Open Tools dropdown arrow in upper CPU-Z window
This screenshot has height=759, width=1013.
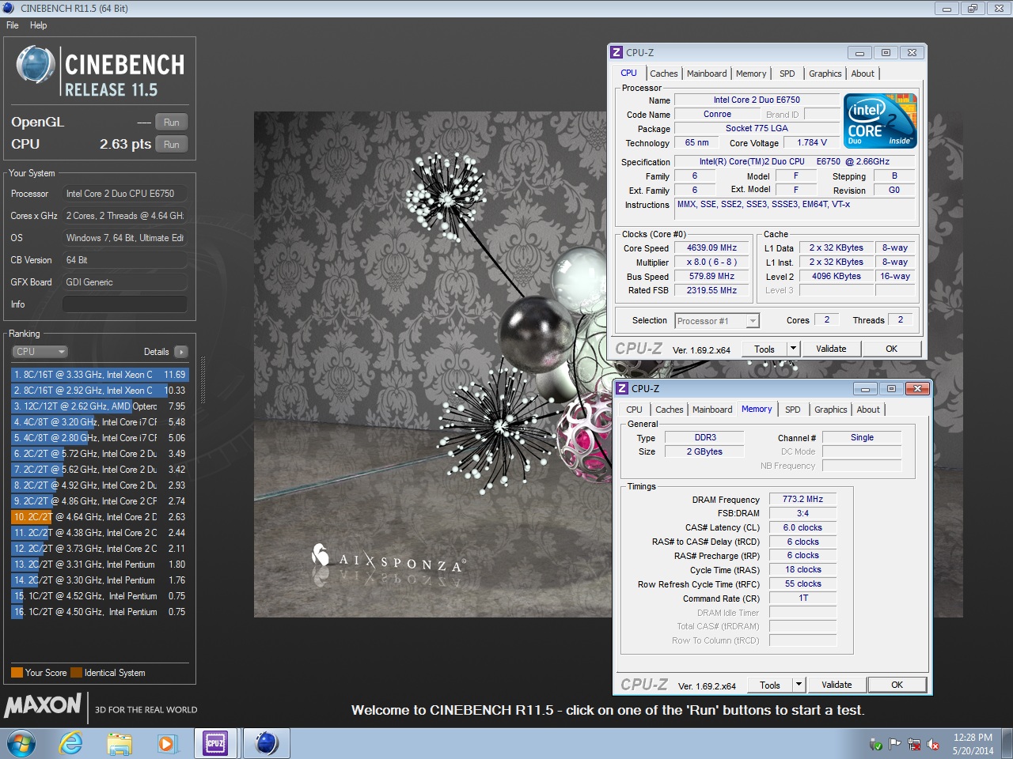(793, 349)
